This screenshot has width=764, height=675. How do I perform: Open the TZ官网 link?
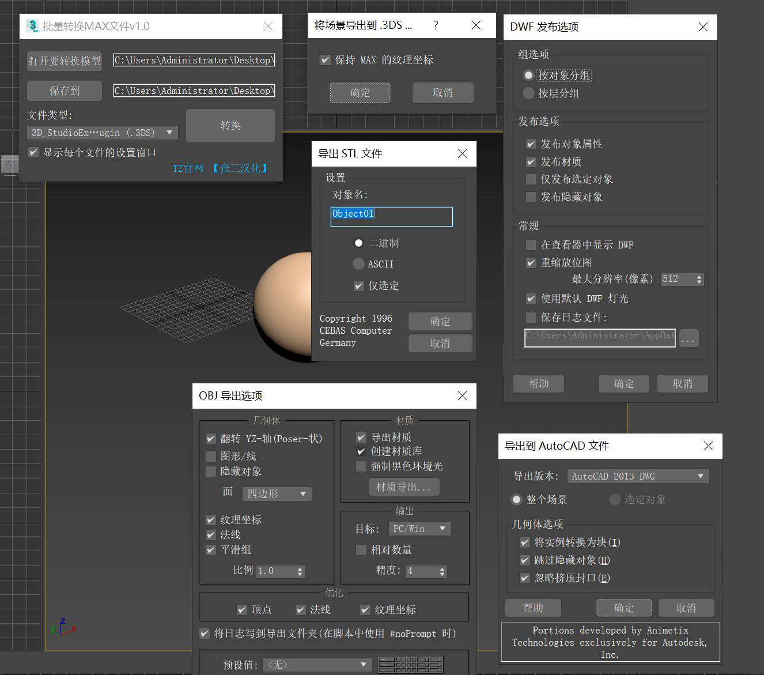point(187,168)
